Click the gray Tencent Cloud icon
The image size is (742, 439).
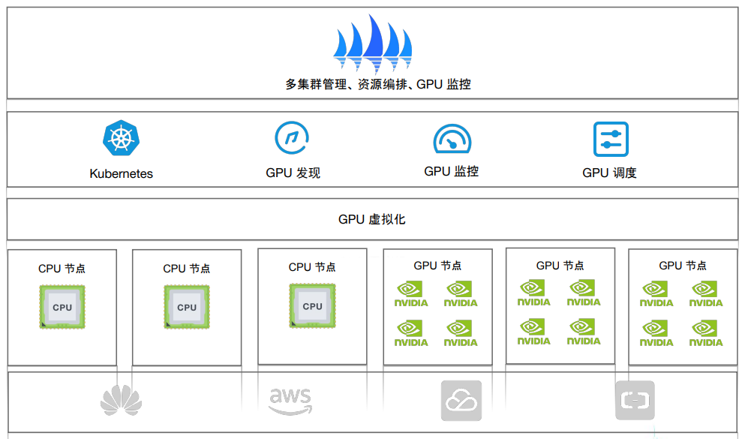459,400
